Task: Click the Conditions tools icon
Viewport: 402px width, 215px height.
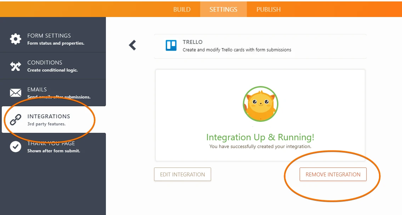Action: (16, 66)
